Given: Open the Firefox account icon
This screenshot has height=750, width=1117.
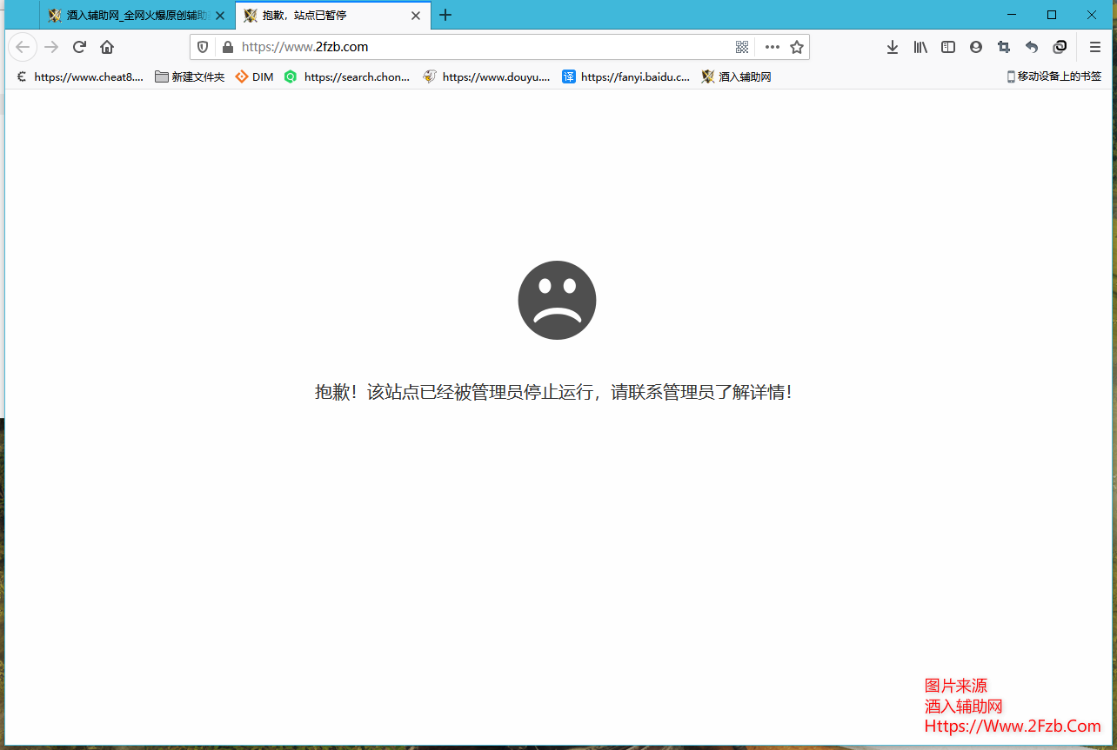Looking at the screenshot, I should [x=975, y=47].
